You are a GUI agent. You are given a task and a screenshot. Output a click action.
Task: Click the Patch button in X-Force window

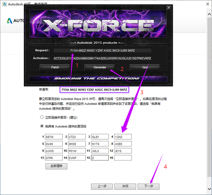[55, 67]
